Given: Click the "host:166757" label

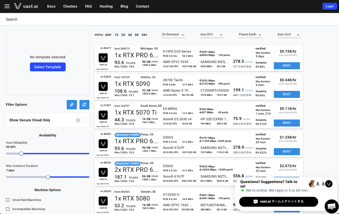Looking at the screenshot, I should coord(122,106).
